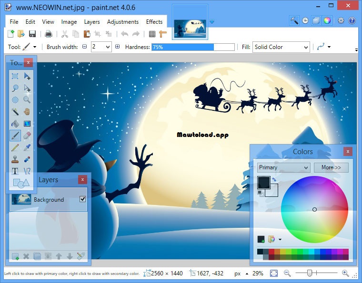Viewport: 362px width, 283px height.
Task: Select the Move Selection tool
Action: pyautogui.click(x=27, y=88)
